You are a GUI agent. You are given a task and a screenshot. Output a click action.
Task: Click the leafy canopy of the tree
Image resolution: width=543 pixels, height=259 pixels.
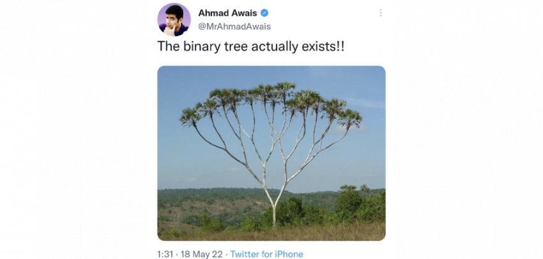(271, 102)
